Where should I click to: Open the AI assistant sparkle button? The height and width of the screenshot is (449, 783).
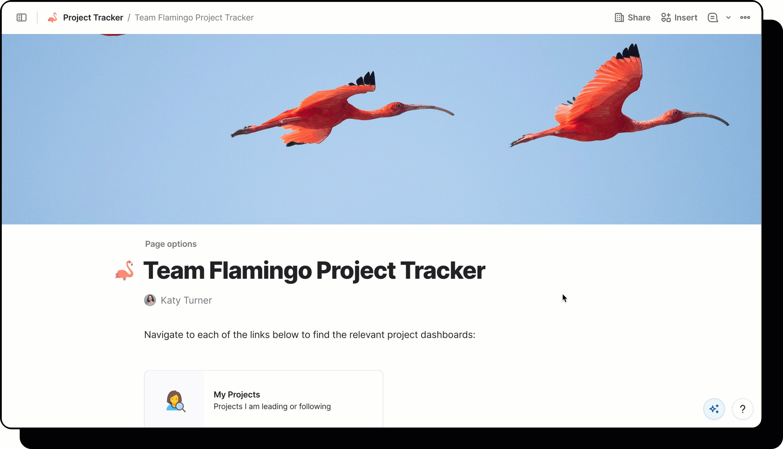(714, 409)
